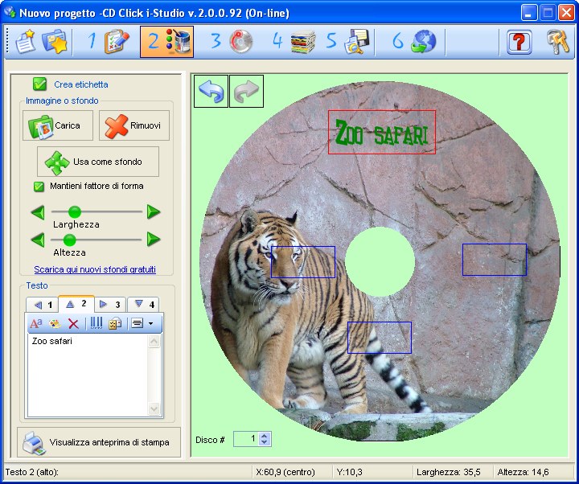The width and height of the screenshot is (579, 484).
Task: Delete text with the red X icon
Action: coord(73,323)
